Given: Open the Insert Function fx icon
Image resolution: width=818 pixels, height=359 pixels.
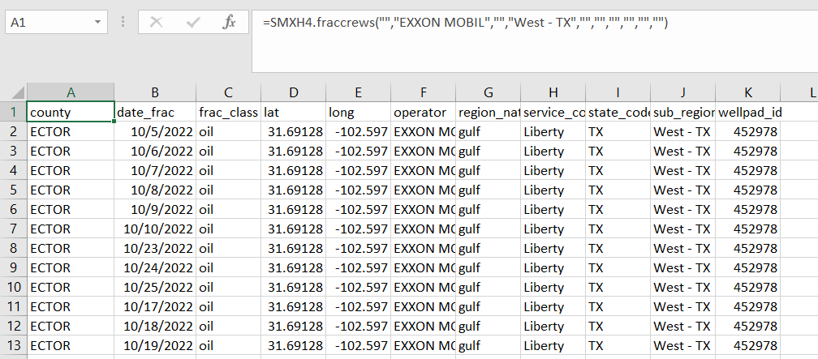Looking at the screenshot, I should coord(229,22).
